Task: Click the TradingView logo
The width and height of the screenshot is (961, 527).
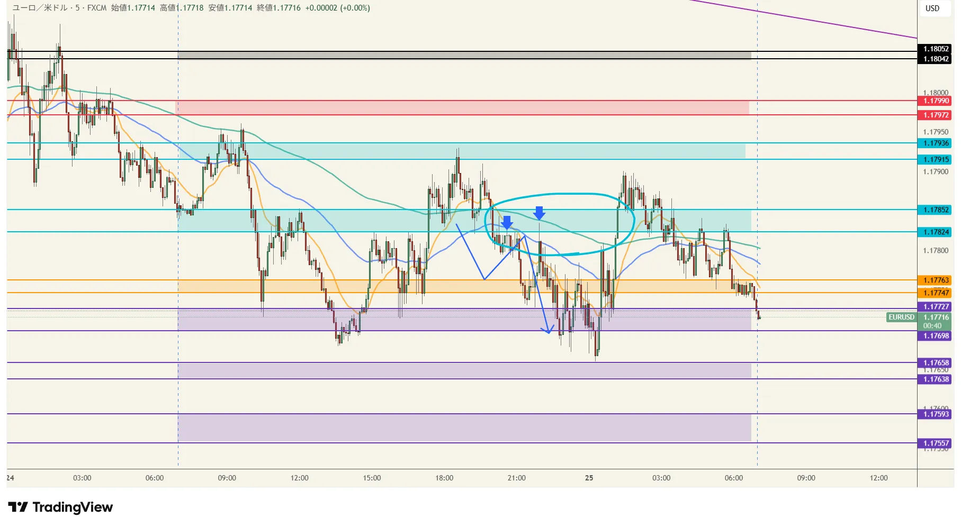Action: [x=60, y=507]
